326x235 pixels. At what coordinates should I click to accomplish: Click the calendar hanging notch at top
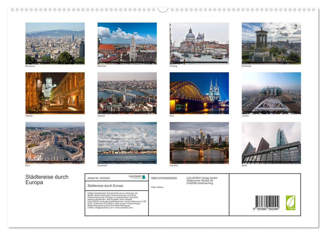click(163, 10)
